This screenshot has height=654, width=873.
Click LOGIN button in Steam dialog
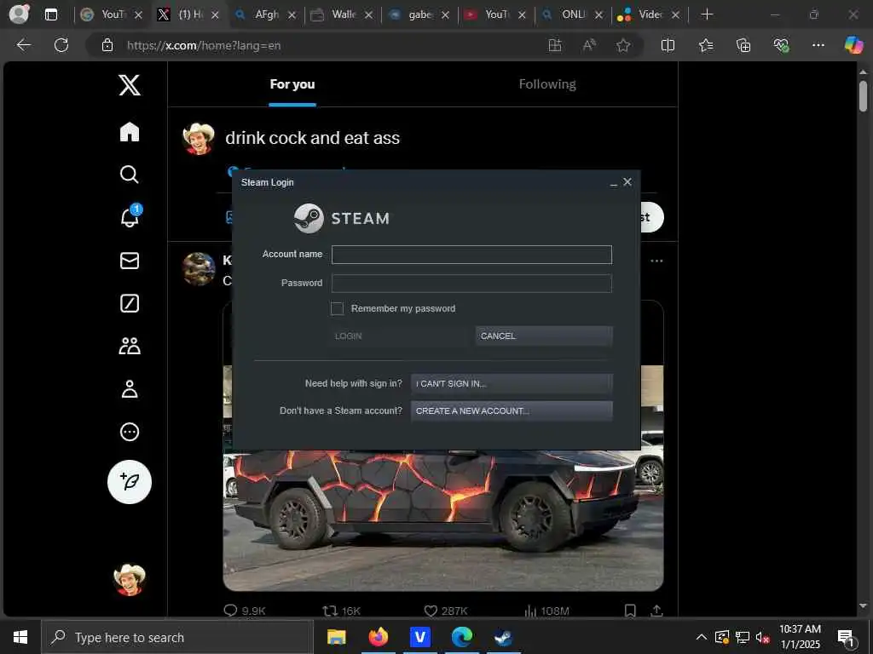pyautogui.click(x=399, y=336)
